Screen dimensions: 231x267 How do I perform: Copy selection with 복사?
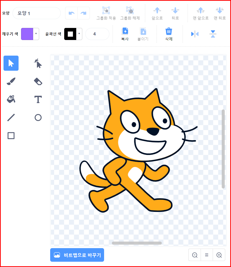point(125,34)
